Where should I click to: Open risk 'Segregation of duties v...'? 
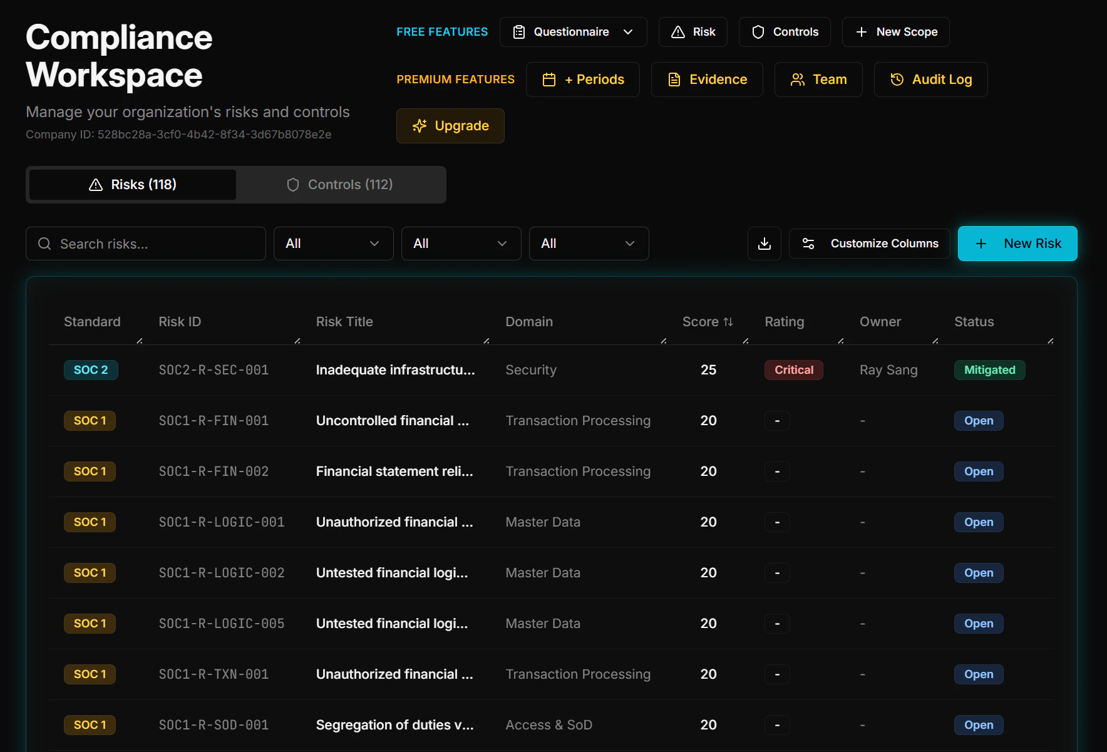click(x=394, y=725)
